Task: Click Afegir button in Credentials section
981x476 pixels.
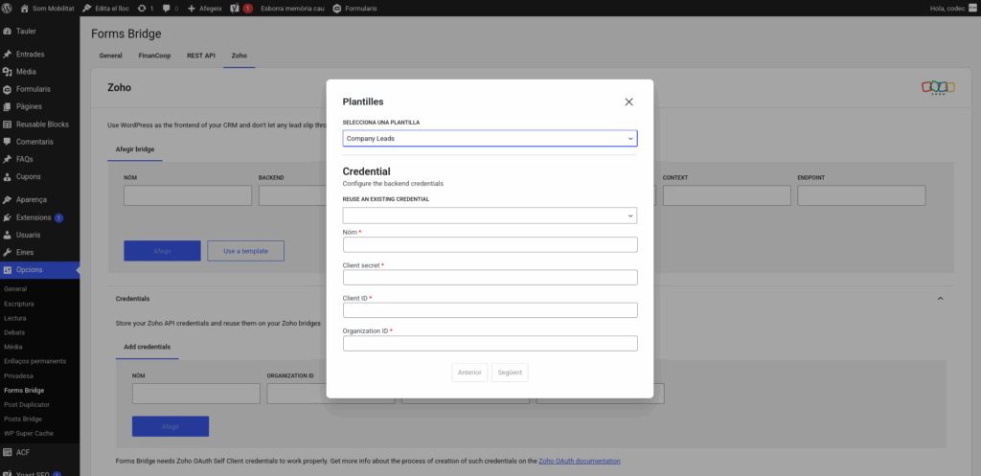Action: click(x=171, y=426)
